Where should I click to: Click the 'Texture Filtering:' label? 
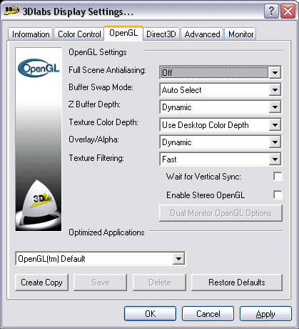click(96, 158)
